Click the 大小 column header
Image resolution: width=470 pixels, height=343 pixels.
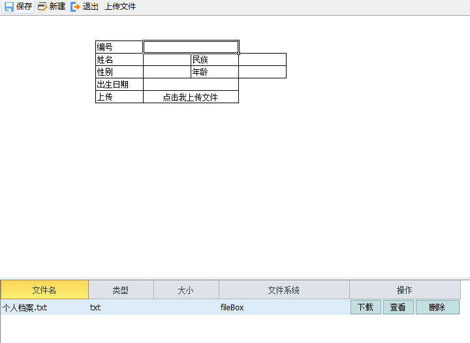tap(186, 289)
